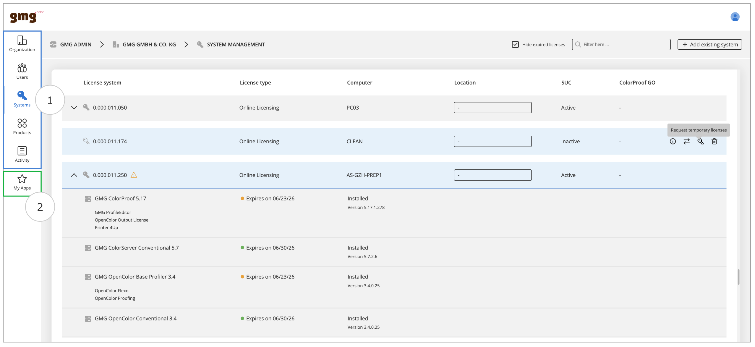Screen dimensions: 755x347
Task: Show info for system 0.000.011.174
Action: 673,142
